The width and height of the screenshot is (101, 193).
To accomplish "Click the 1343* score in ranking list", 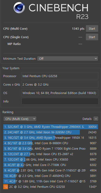I will pos(93,187).
